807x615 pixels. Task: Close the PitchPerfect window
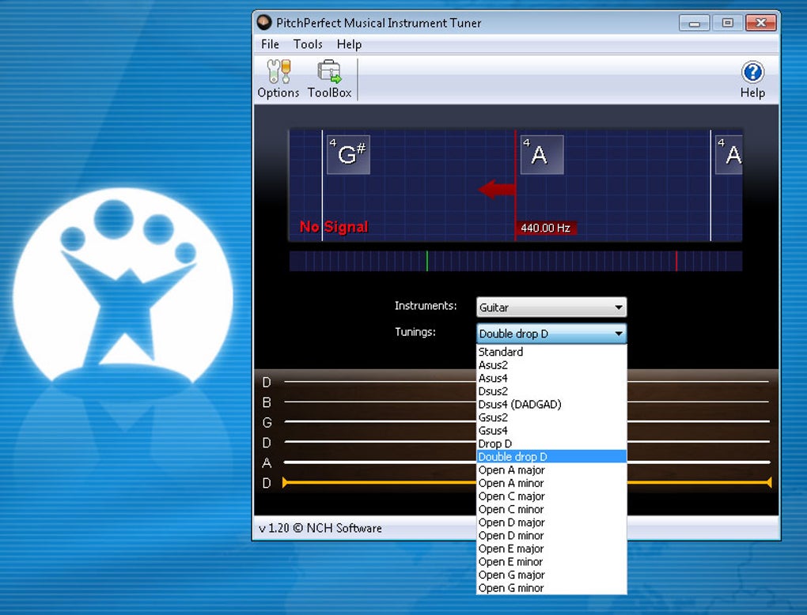[x=760, y=23]
